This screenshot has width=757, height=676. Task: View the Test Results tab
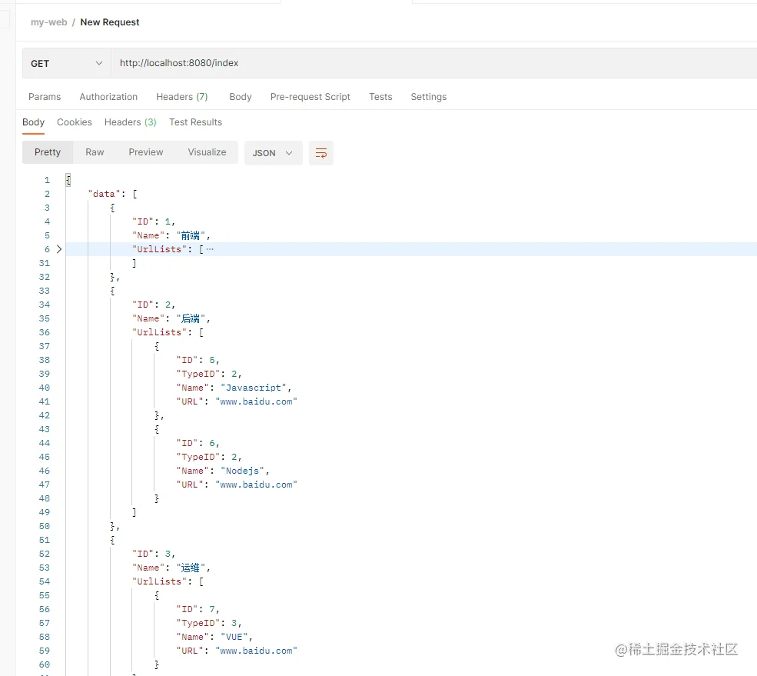tap(195, 122)
